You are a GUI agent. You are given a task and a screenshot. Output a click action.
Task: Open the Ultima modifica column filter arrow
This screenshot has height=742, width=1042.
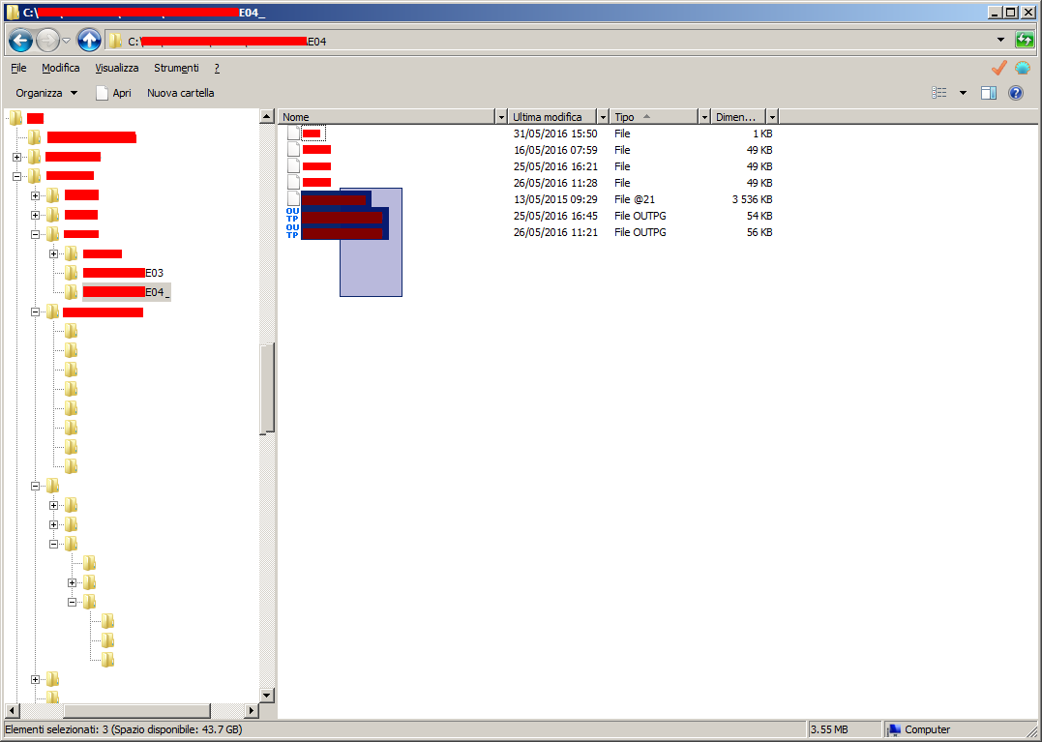tap(604, 117)
